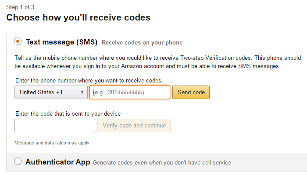Screen dimensions: 307x175
Task: Select the Text message (SMS) radio button
Action: click(x=18, y=41)
